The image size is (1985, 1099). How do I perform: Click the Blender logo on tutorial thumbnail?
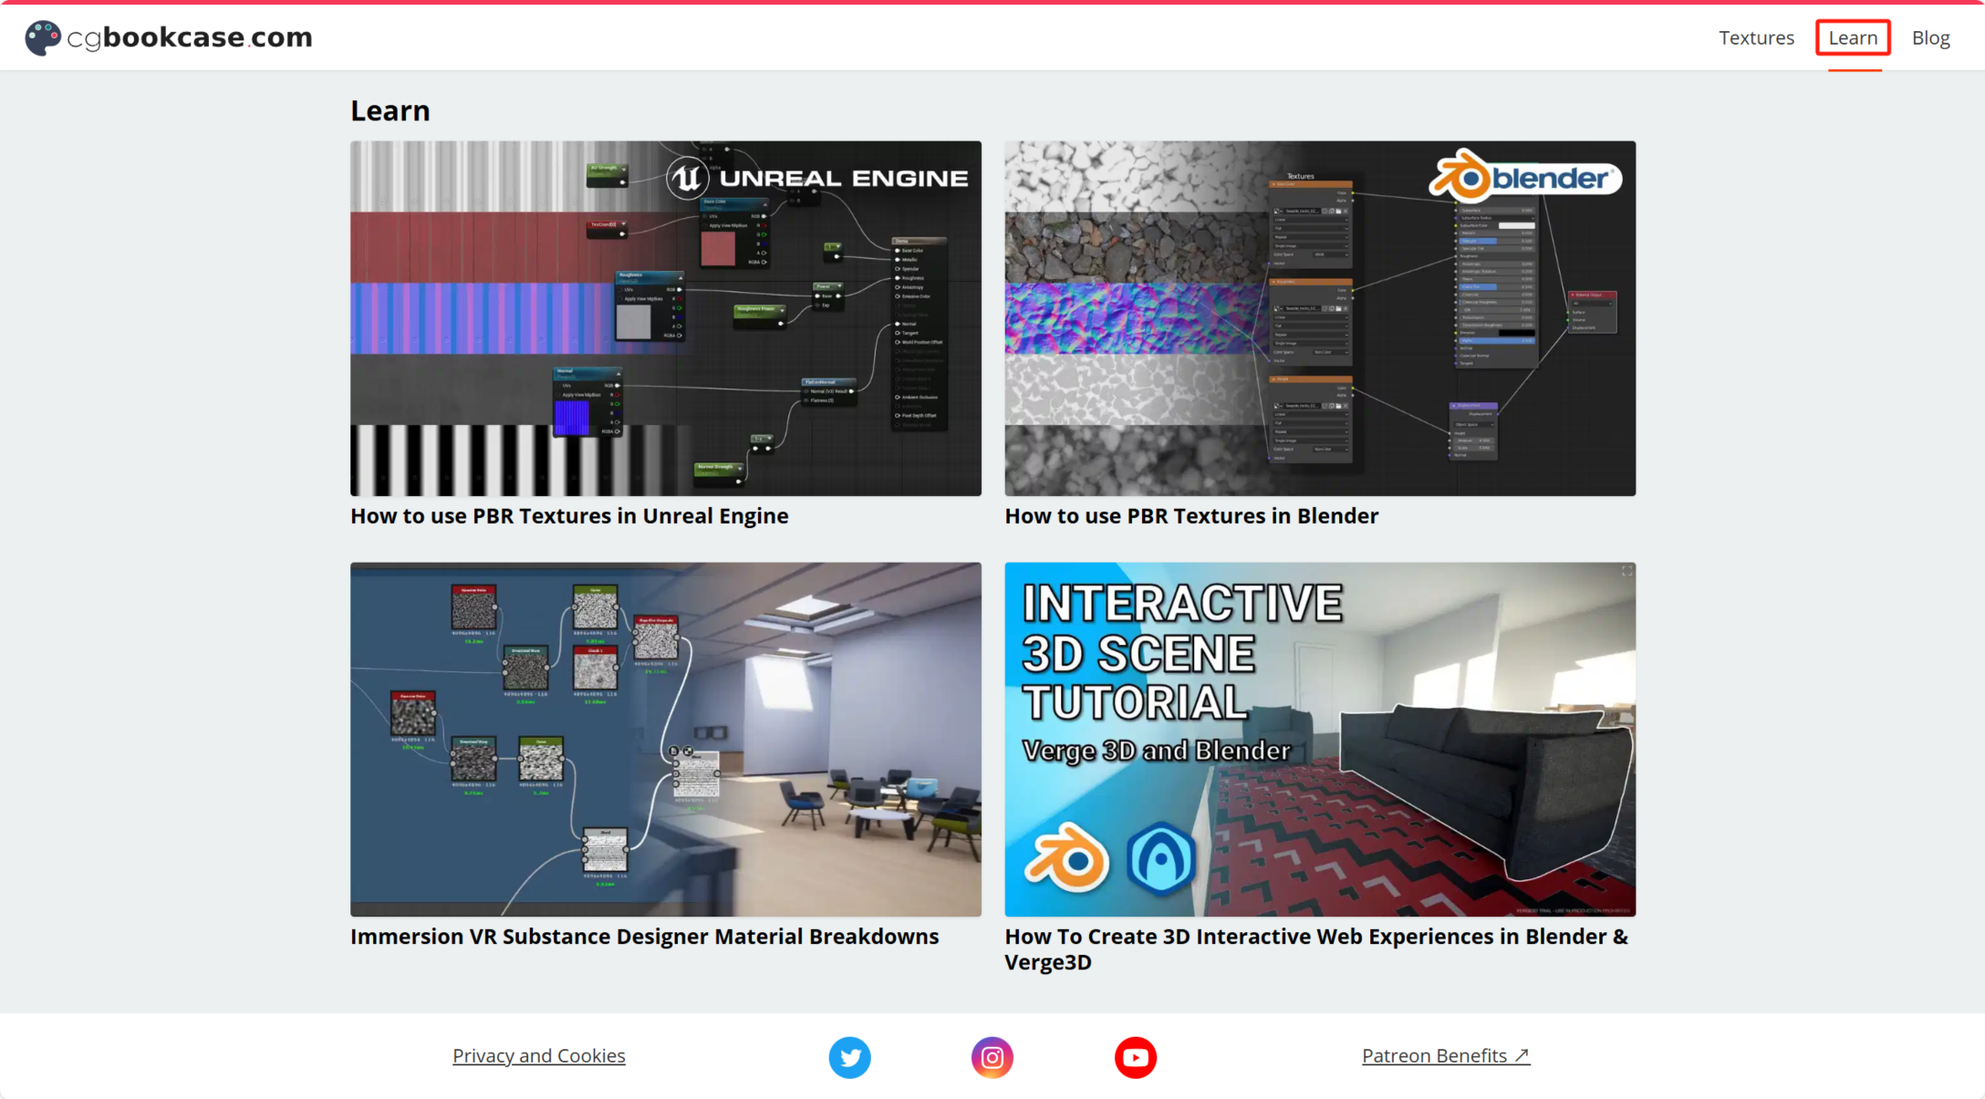coord(1525,176)
